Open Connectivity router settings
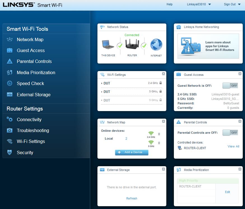Screen dimensions: 245x209 (x=29, y=119)
